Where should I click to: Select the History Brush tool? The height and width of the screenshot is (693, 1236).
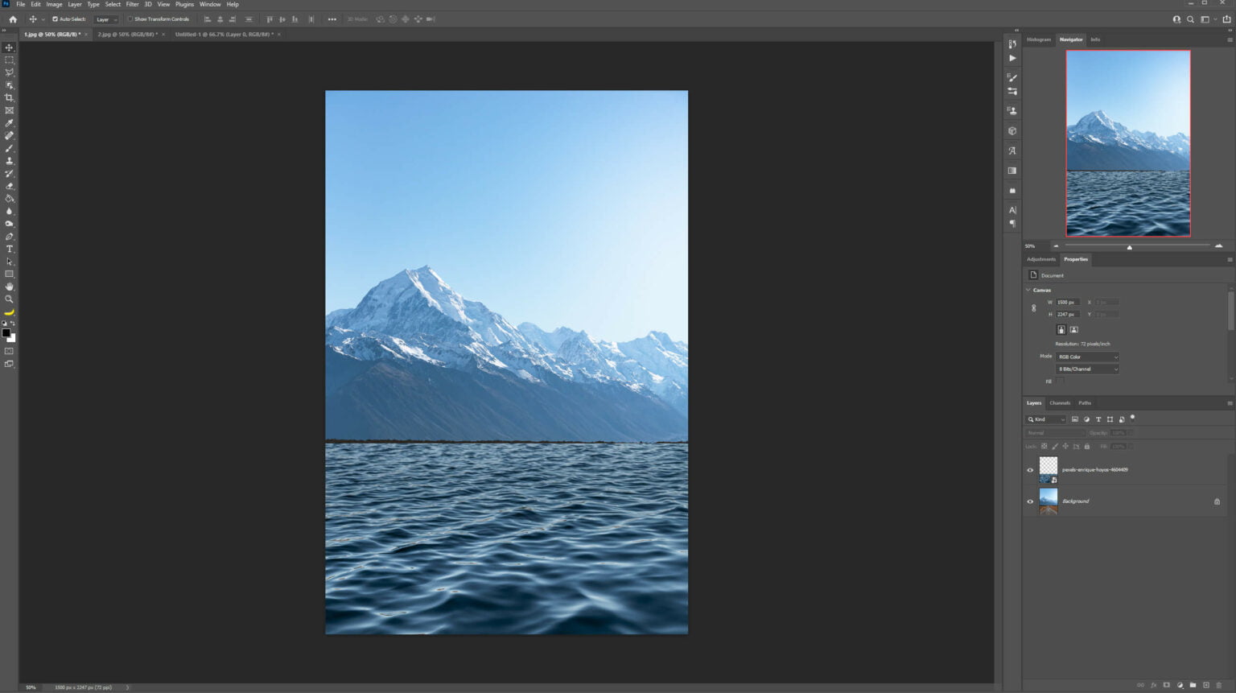(10, 173)
